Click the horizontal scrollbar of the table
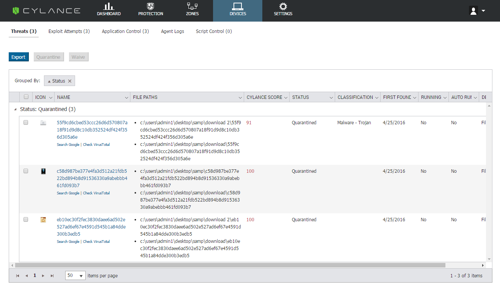The height and width of the screenshot is (294, 500). pyautogui.click(x=230, y=266)
